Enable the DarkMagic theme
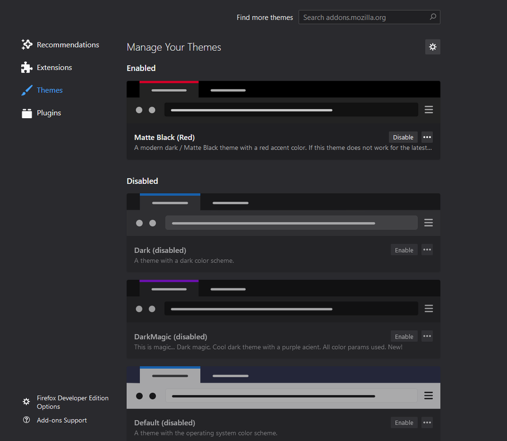This screenshot has height=441, width=507. point(404,336)
